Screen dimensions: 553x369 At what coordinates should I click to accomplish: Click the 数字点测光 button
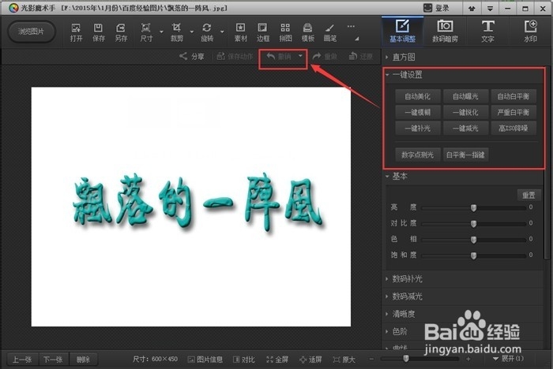pos(418,155)
